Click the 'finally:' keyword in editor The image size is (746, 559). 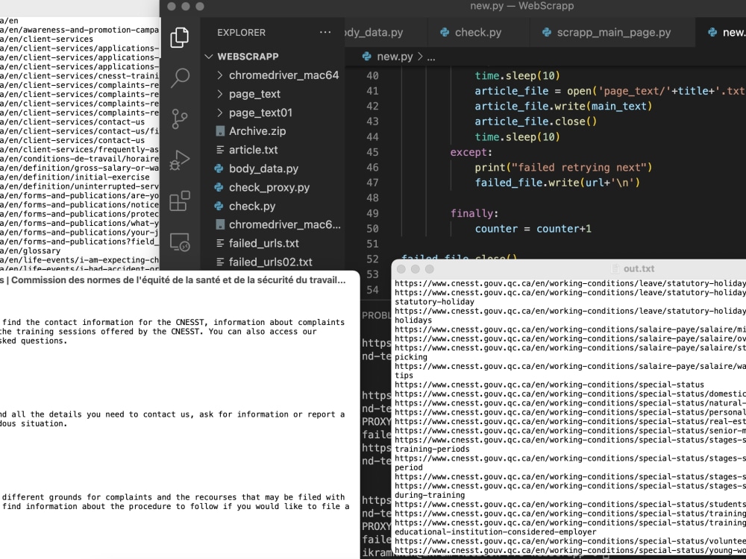[x=474, y=213]
